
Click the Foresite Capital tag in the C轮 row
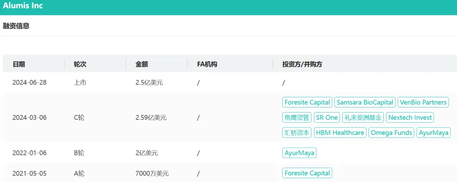click(307, 102)
